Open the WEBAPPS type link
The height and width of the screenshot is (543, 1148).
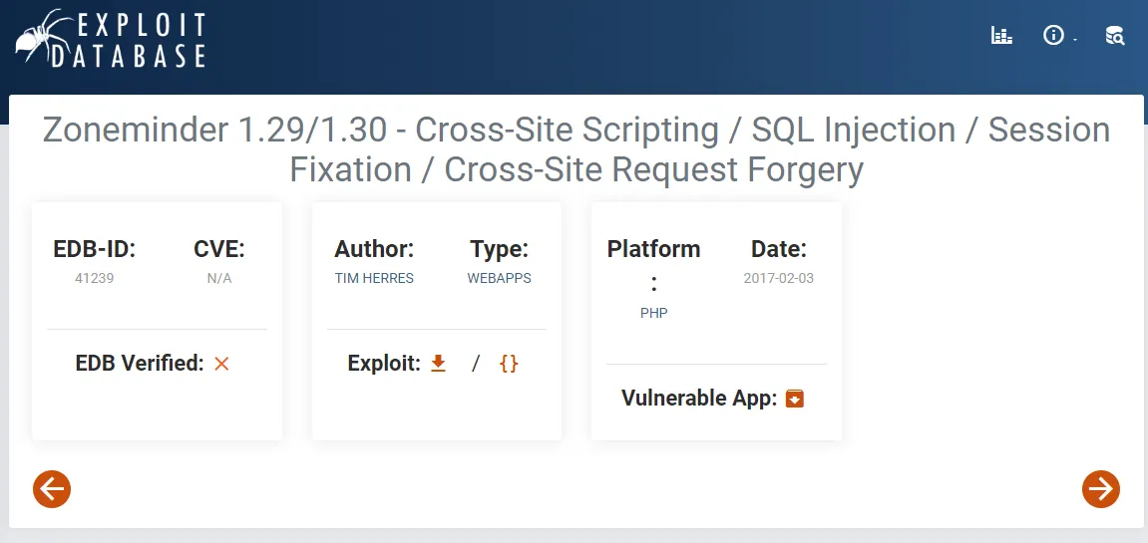point(500,278)
